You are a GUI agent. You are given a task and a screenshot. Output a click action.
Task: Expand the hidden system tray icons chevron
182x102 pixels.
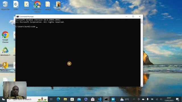click(x=134, y=99)
